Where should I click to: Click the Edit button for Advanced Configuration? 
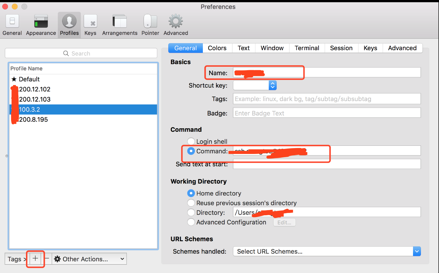[x=284, y=222]
